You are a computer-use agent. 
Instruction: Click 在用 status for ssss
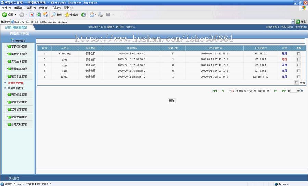(x=284, y=71)
